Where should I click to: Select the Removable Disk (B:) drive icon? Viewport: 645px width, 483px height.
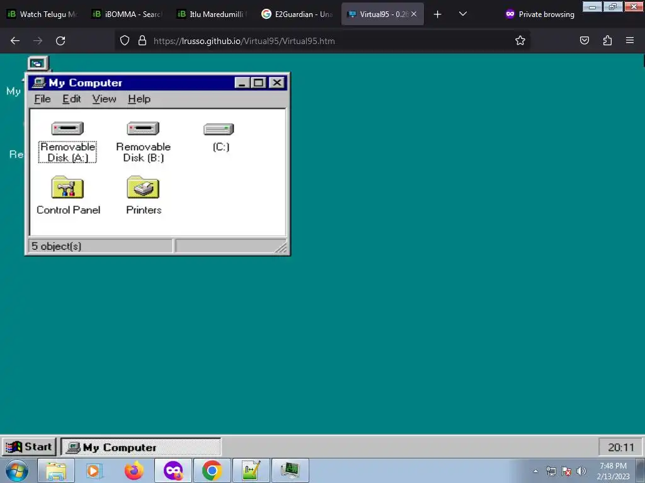tap(143, 128)
